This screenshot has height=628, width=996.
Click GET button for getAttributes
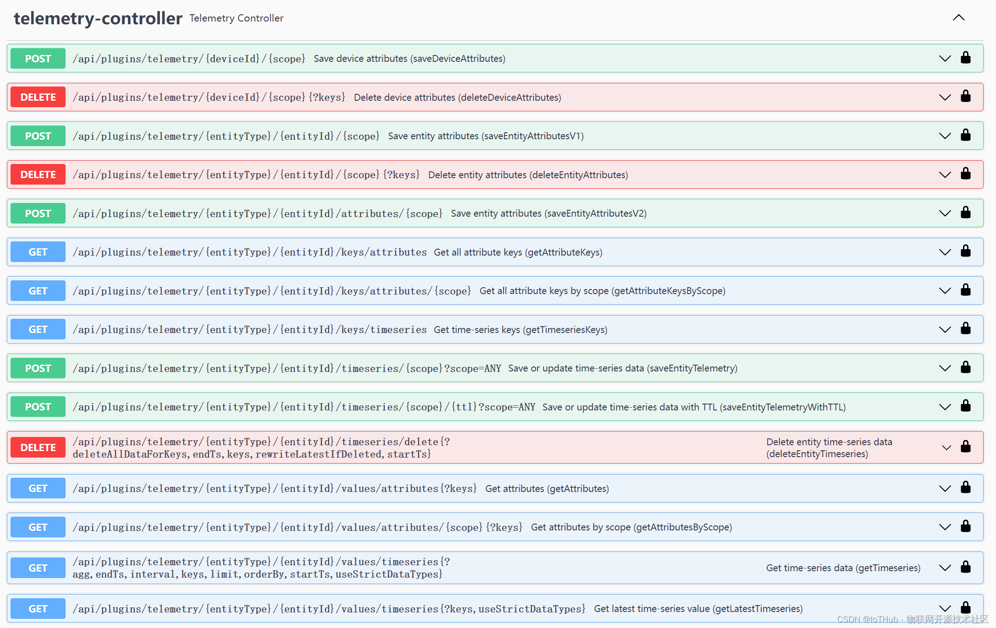[x=38, y=488]
